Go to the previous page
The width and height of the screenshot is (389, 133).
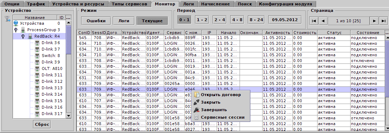click(x=323, y=21)
